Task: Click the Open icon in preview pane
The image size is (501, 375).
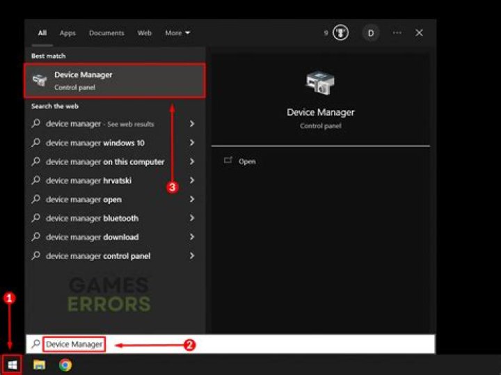Action: [x=228, y=160]
